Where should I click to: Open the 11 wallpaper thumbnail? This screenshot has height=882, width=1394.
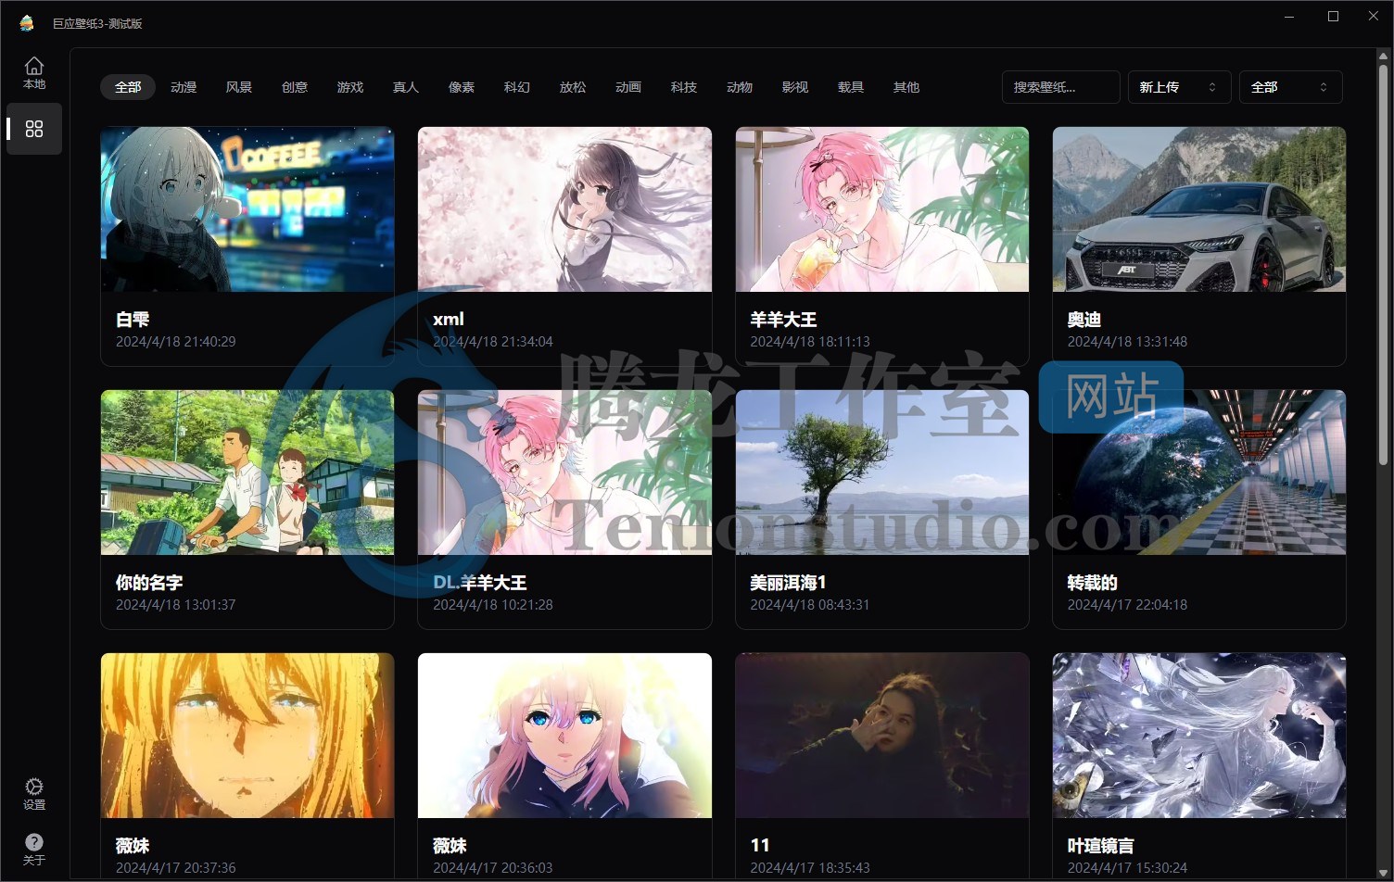tap(882, 736)
